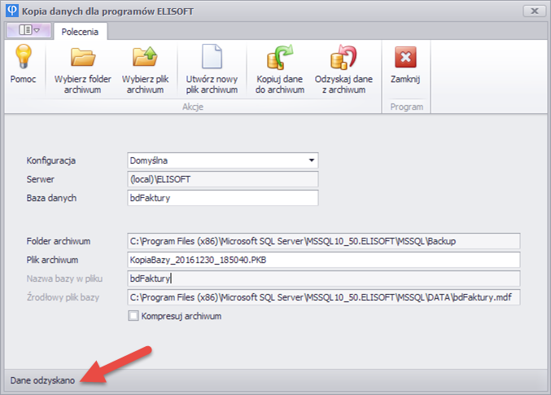This screenshot has width=551, height=395.
Task: Click the 'Konfiguracja' label
Action: pos(51,160)
